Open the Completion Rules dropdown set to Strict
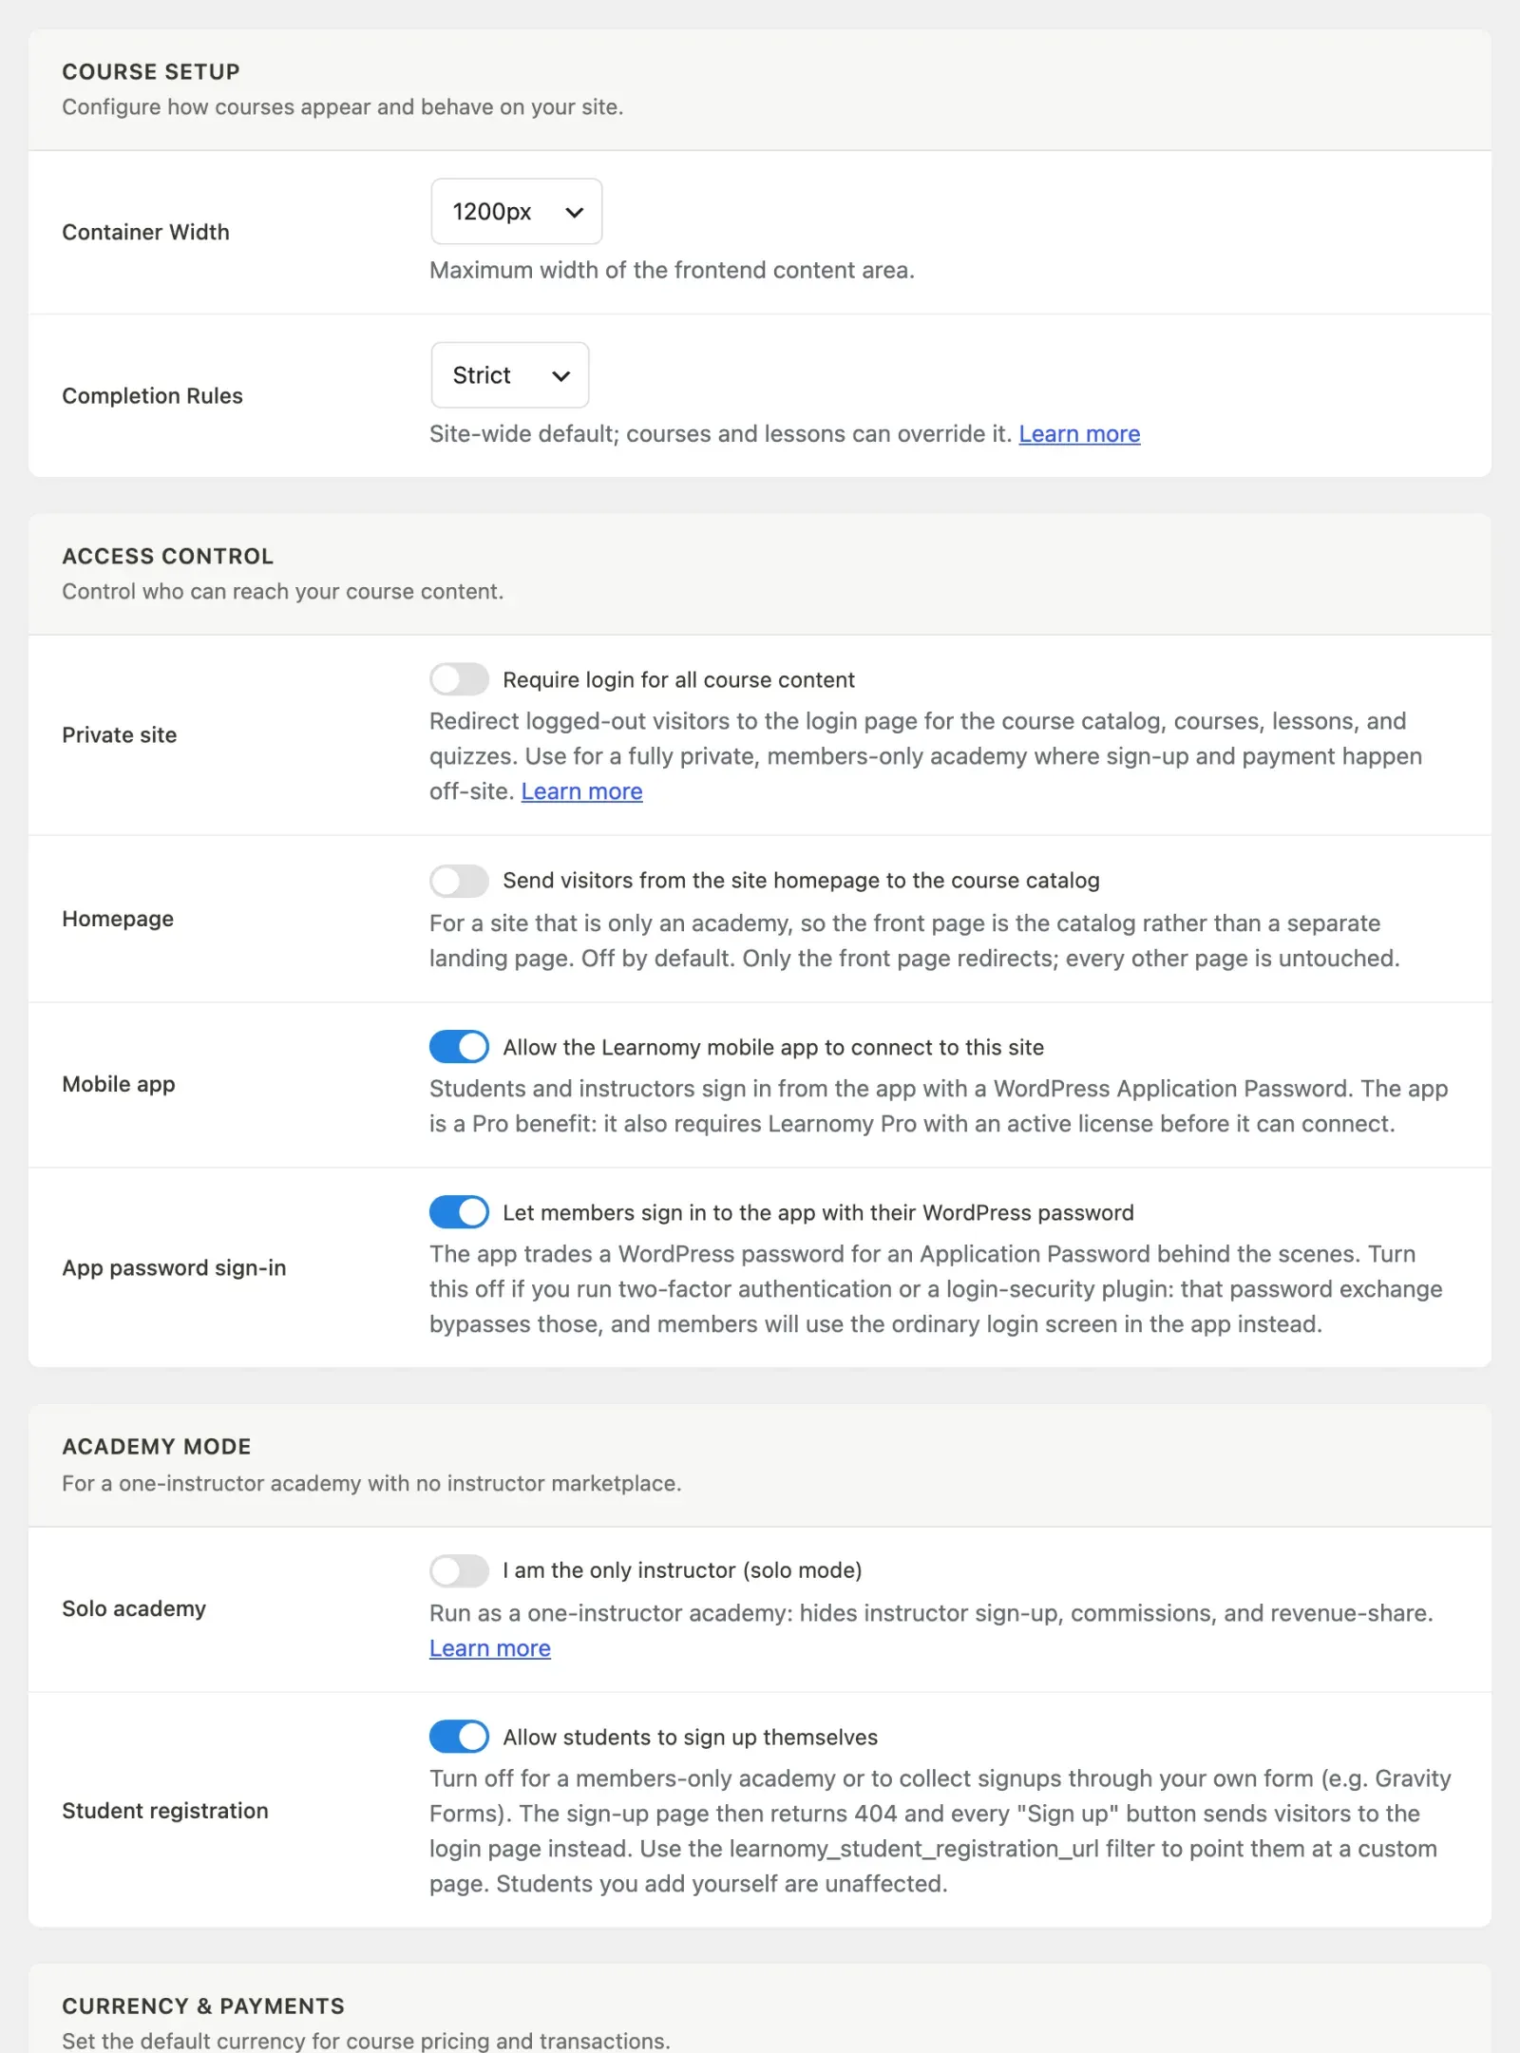1520x2053 pixels. (x=509, y=375)
